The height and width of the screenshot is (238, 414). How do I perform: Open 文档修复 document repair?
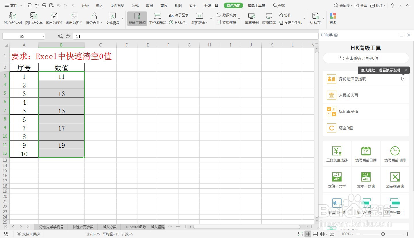point(227,22)
